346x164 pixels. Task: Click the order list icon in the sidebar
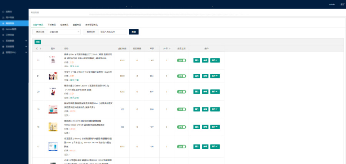click(3, 35)
